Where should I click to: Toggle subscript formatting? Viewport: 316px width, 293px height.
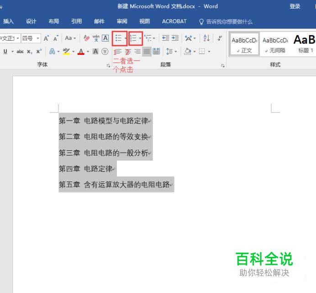tap(30, 52)
